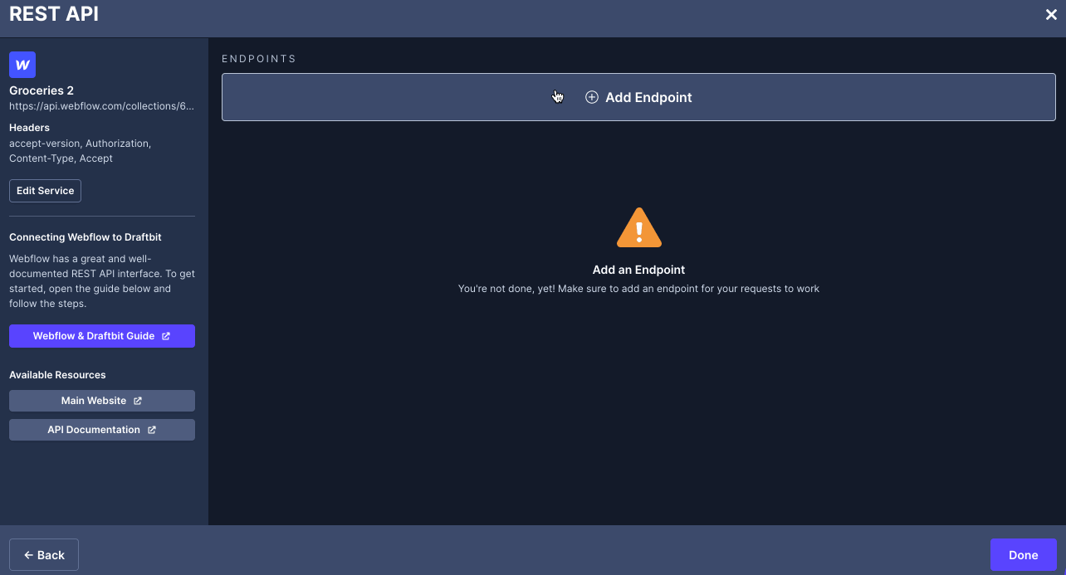Screen dimensions: 1066x575
Task: Click the Add Endpoint button
Action: pos(638,97)
